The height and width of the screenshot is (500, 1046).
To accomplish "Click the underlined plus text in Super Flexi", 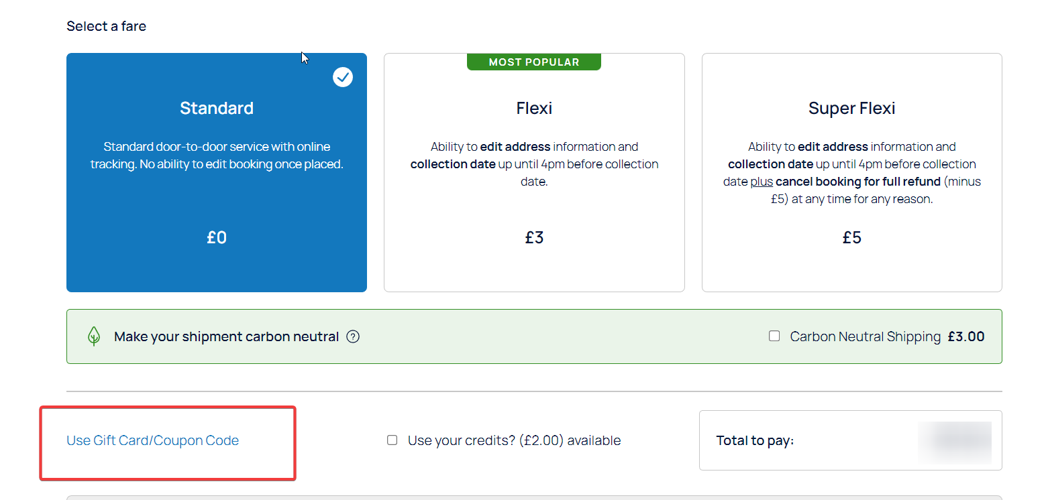I will [x=762, y=182].
